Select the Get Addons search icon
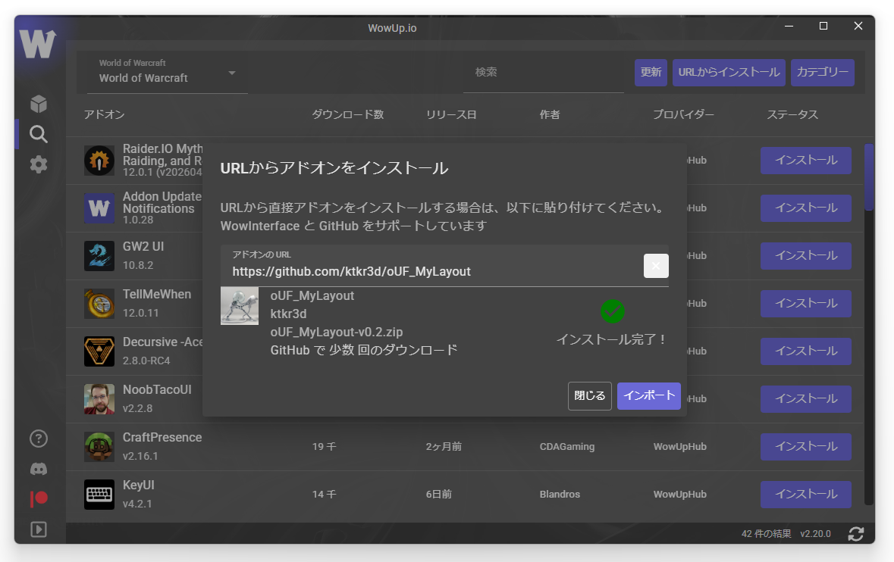This screenshot has height=562, width=894. click(39, 134)
